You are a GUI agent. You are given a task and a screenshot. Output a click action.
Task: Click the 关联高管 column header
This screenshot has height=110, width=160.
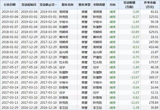(99, 5)
